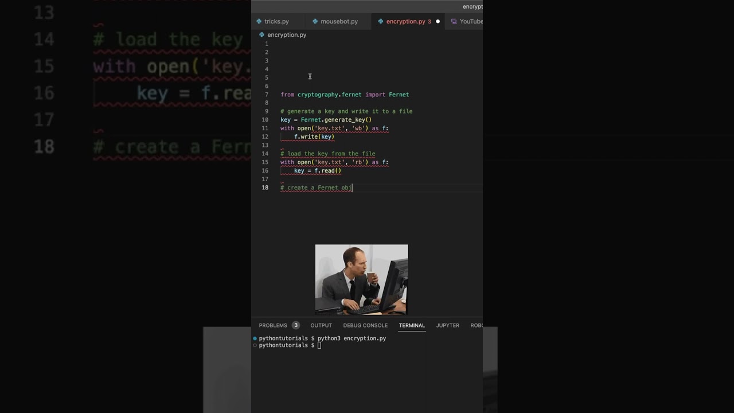Click 'key = Fernet.generate_key()' code line
The width and height of the screenshot is (734, 413).
coord(326,120)
